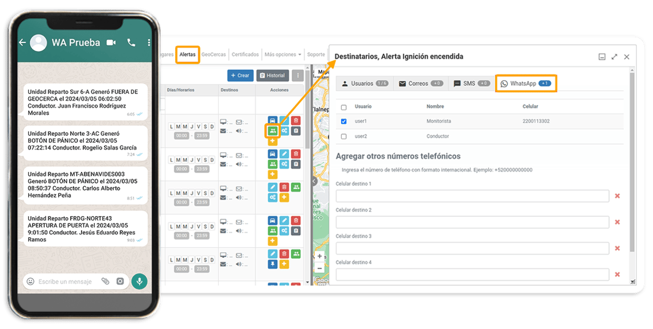Click the paperclip attachment icon
Image resolution: width=653 pixels, height=329 pixels.
point(105,281)
